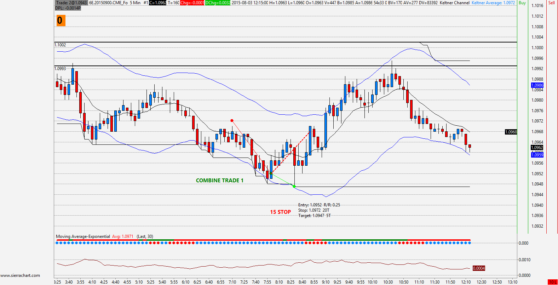Screen dimensions: 558x285
Task: Click the Entry: 1.0952 R/R: 0.25 text
Action: pyautogui.click(x=319, y=205)
